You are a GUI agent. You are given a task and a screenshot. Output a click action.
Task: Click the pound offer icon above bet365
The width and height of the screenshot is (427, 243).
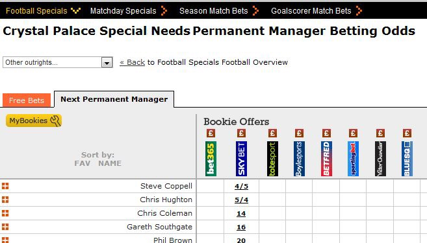[x=211, y=133]
